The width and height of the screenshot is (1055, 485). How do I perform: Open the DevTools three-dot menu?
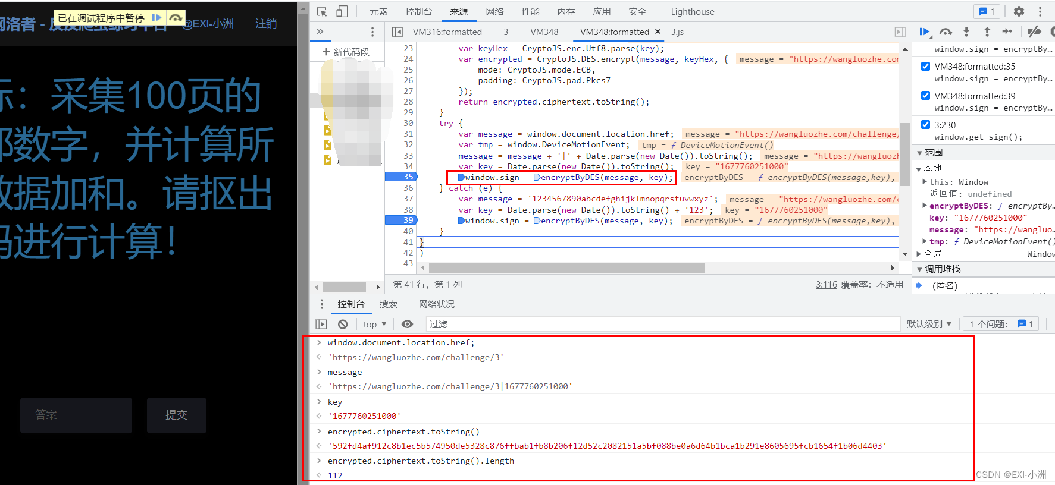pyautogui.click(x=1040, y=11)
